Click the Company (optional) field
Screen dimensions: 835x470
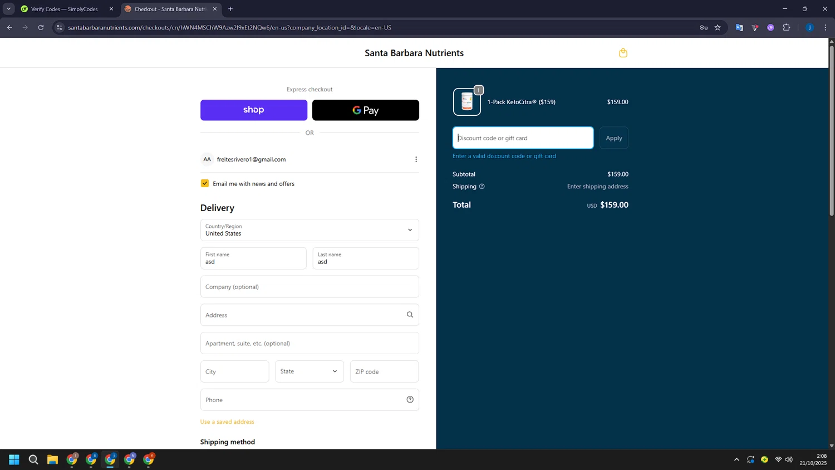pyautogui.click(x=310, y=287)
